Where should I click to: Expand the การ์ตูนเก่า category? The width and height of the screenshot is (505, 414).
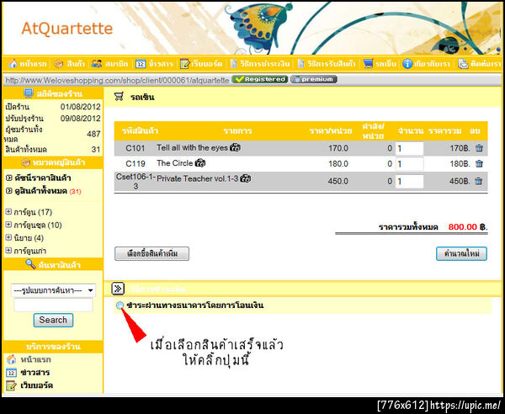coord(8,251)
